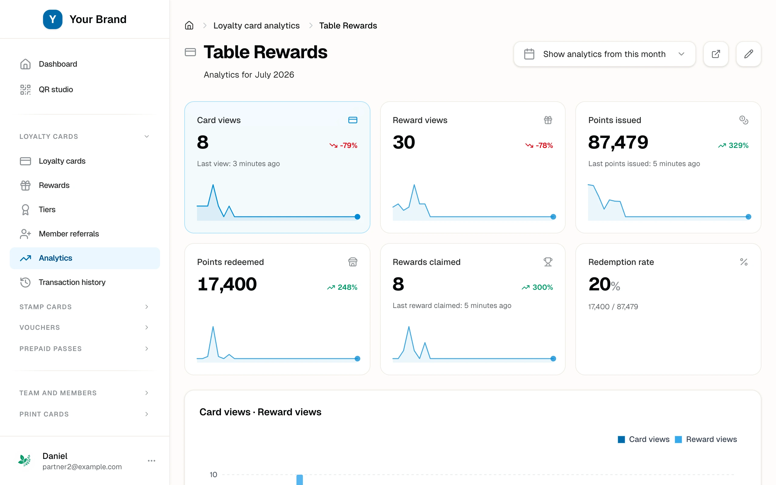Click the coins icon on Points issued tile
The image size is (776, 485).
(x=744, y=120)
